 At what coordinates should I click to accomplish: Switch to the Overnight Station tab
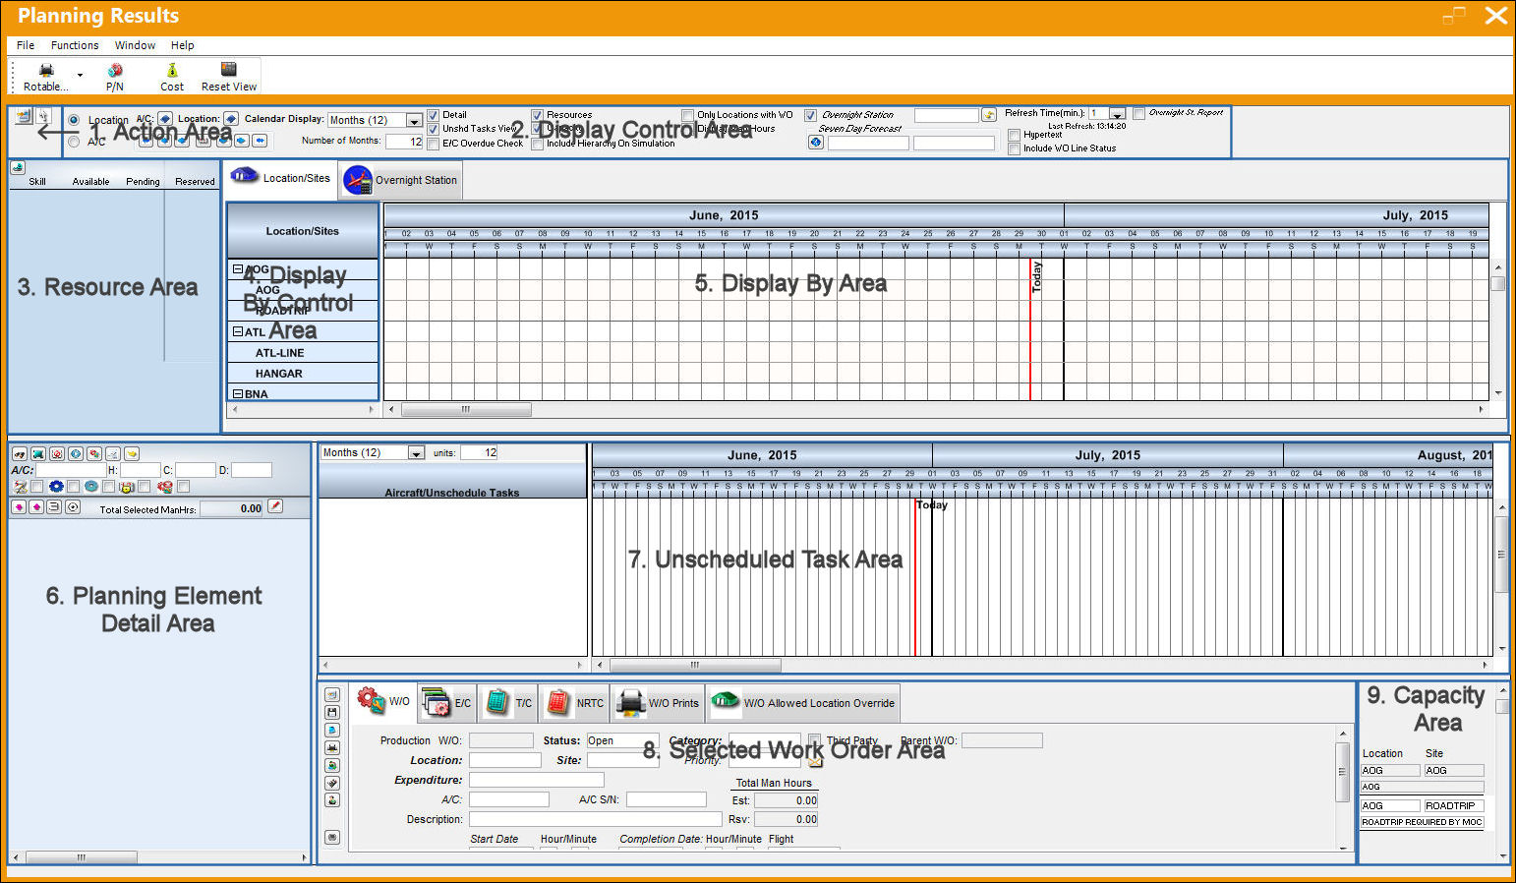[x=401, y=180]
